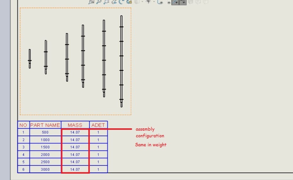Screen dimensions: 293x180
Task: Click the PART NAME header cell
Action: tap(45, 125)
